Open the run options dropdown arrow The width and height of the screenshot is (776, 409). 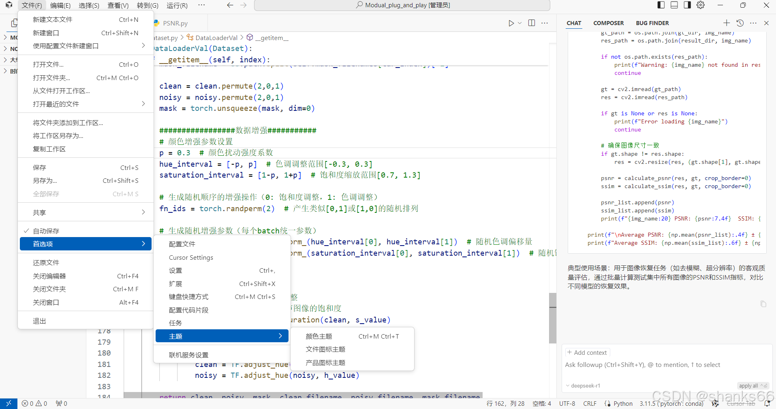click(520, 23)
